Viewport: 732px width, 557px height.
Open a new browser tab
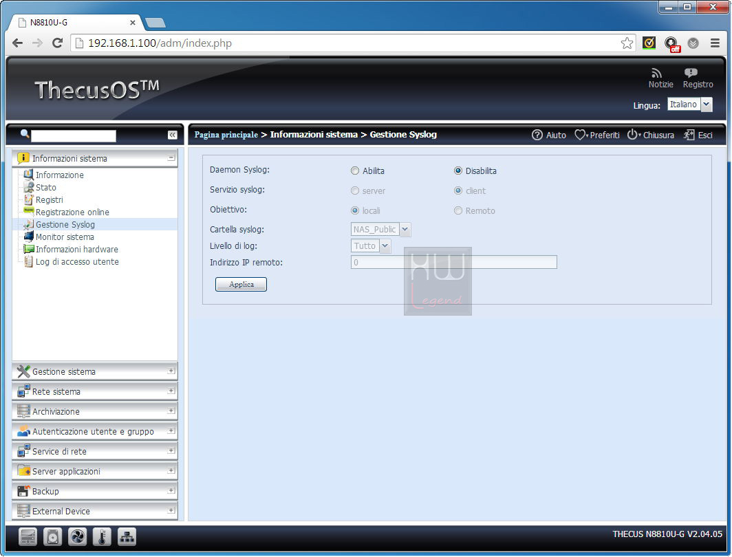point(155,23)
